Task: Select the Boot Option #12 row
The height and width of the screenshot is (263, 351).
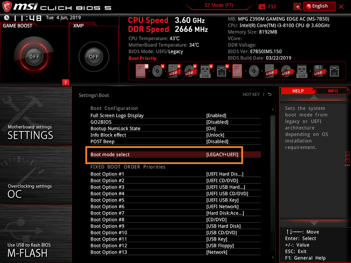Action: click(x=175, y=245)
